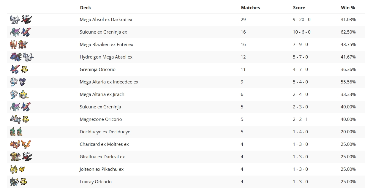The height and width of the screenshot is (188, 365).
Task: Click the Score column header
Action: click(x=299, y=8)
